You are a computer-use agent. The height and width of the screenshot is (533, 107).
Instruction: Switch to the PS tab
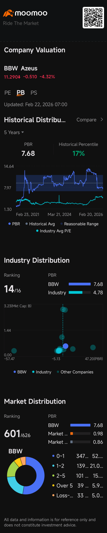[34, 93]
